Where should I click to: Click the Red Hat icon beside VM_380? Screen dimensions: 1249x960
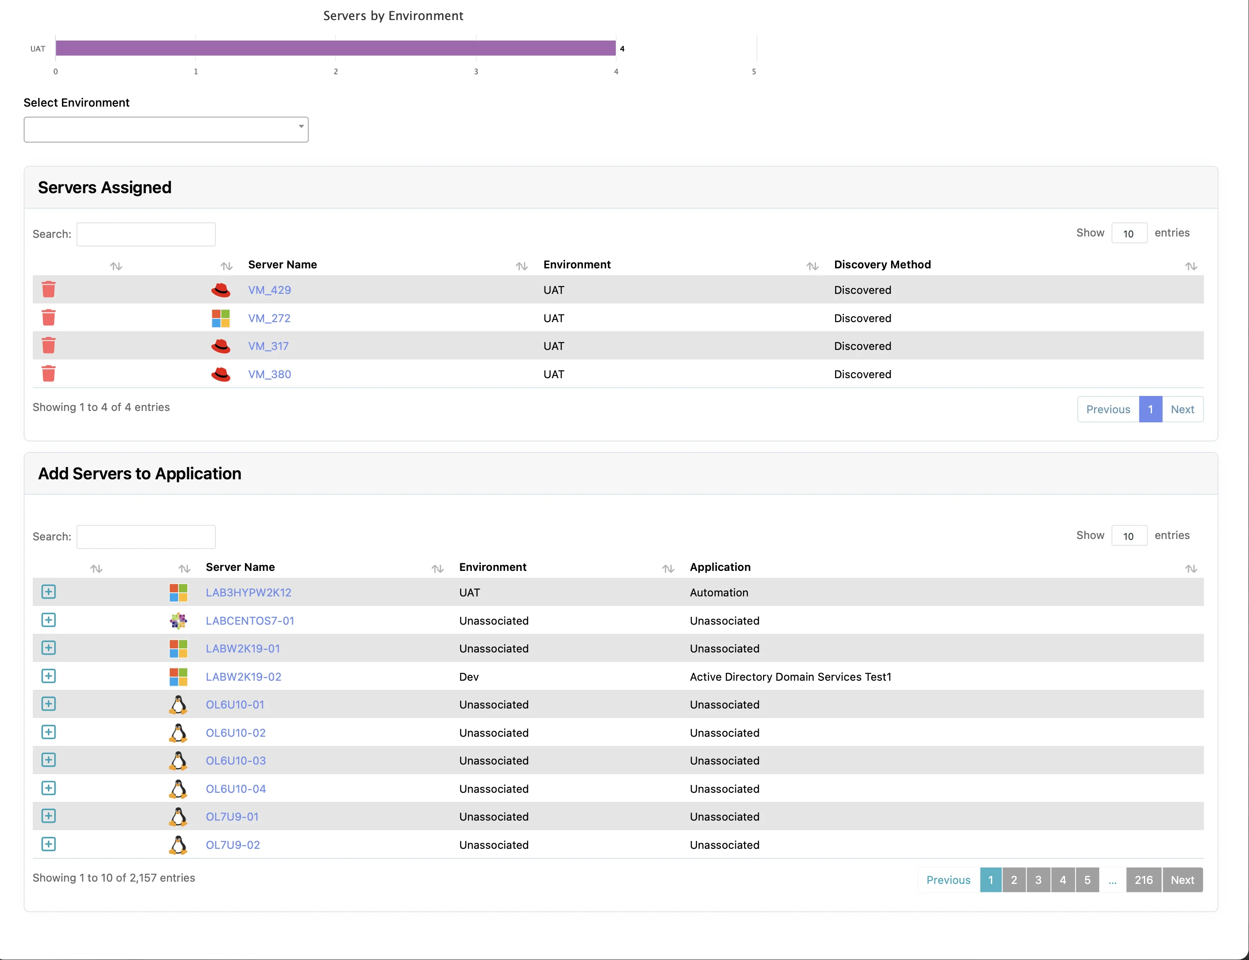(x=220, y=374)
